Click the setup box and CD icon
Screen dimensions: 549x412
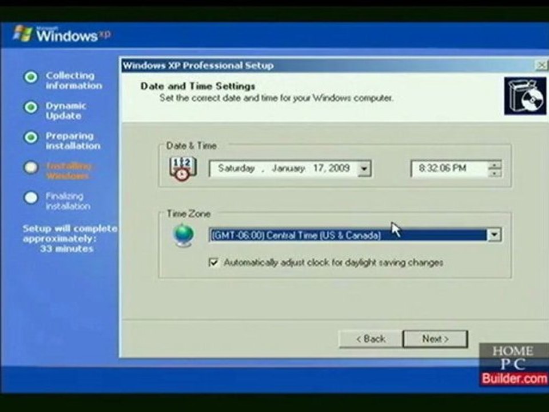525,96
